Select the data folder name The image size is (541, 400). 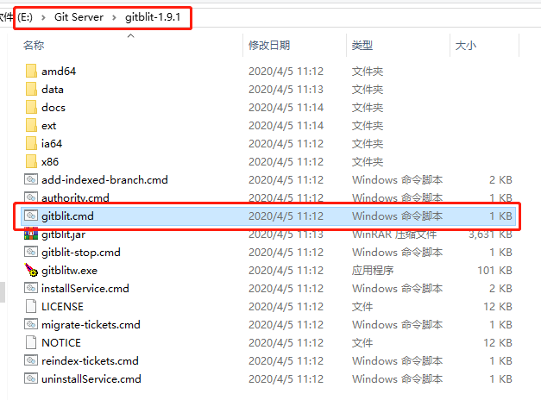(53, 90)
